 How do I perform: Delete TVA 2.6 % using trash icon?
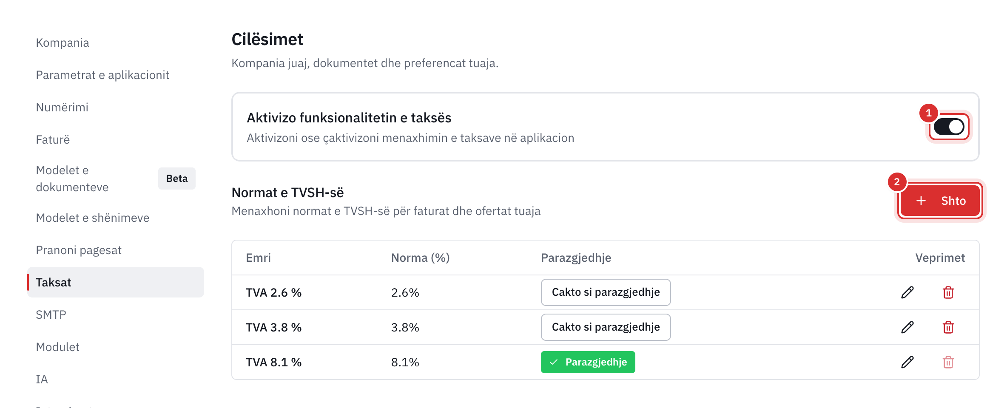coord(948,292)
